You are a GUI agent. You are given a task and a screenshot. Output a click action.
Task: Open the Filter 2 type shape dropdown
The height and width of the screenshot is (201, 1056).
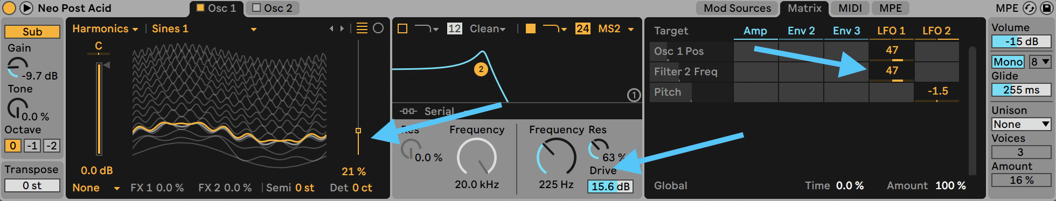(x=554, y=28)
